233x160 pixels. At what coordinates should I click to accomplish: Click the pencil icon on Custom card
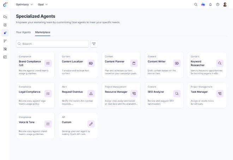91,124
